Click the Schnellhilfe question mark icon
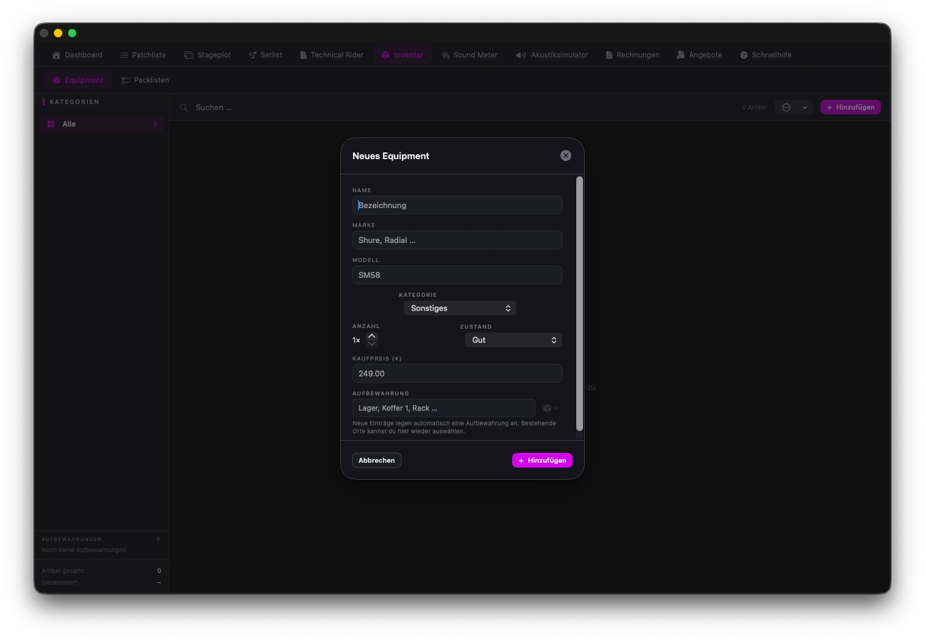This screenshot has height=639, width=925. (x=744, y=55)
